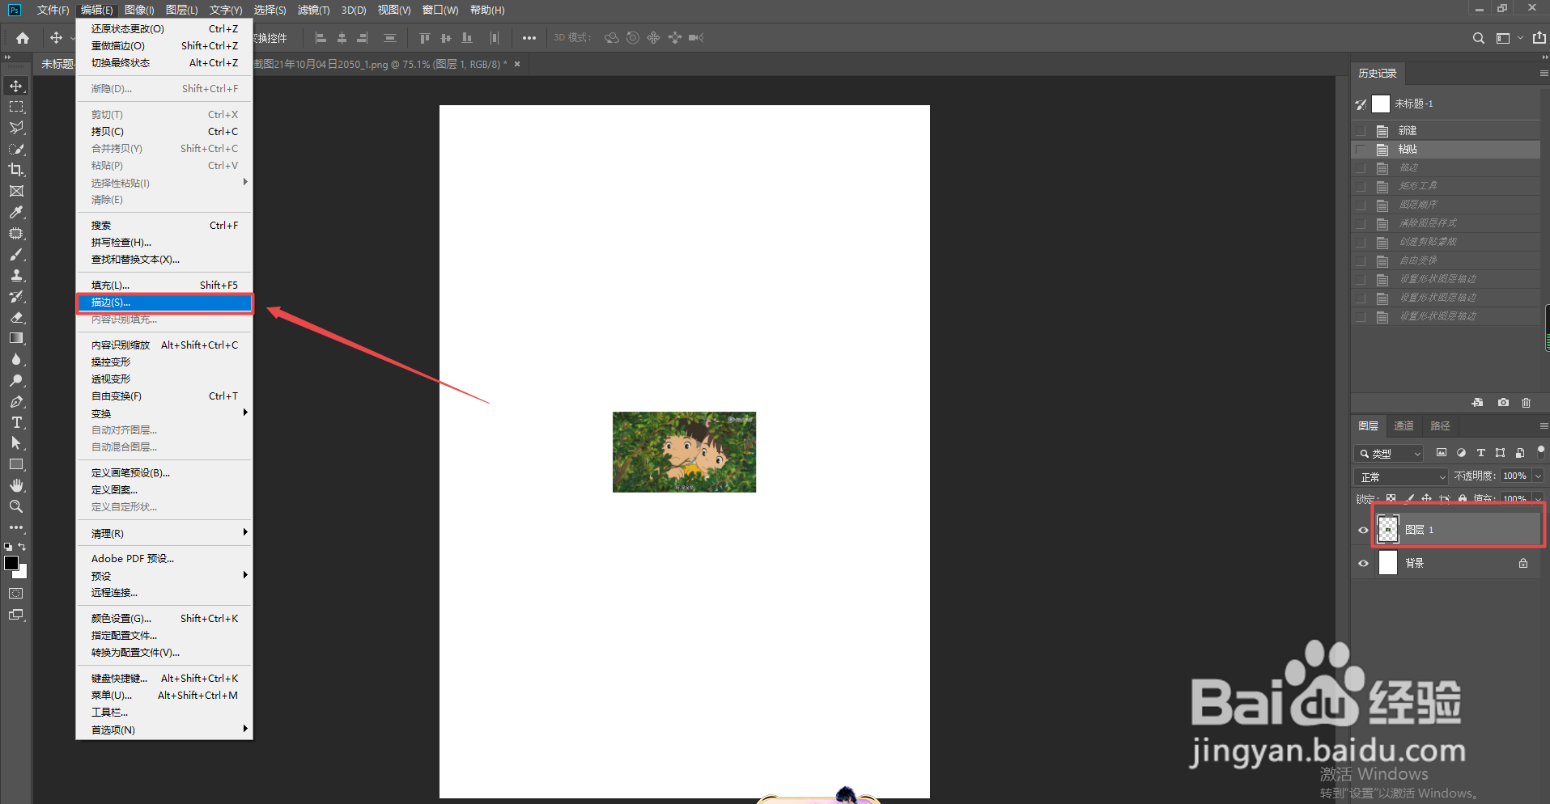Choose 描边(S)... from Edit menu
The height and width of the screenshot is (804, 1550).
pyautogui.click(x=164, y=303)
